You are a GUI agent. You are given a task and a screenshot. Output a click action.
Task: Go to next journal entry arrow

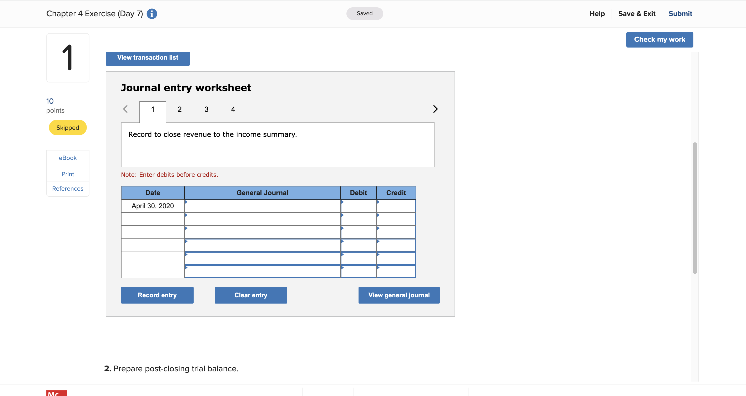pos(435,109)
